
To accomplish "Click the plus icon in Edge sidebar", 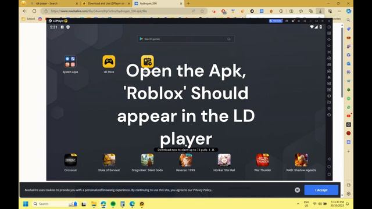I will click(x=349, y=151).
